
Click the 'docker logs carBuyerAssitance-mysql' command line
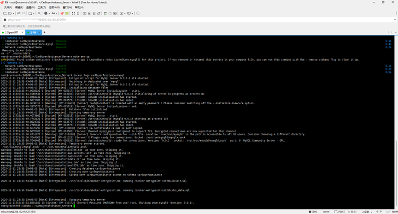tap(99, 75)
